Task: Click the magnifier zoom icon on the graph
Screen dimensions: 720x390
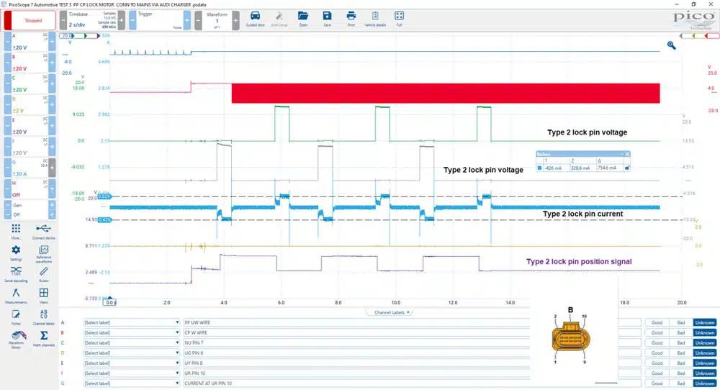Action: (671, 45)
